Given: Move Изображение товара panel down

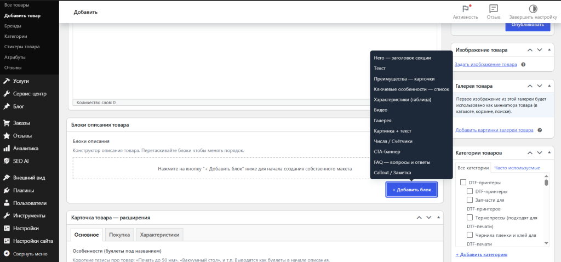Looking at the screenshot, I should (x=540, y=50).
